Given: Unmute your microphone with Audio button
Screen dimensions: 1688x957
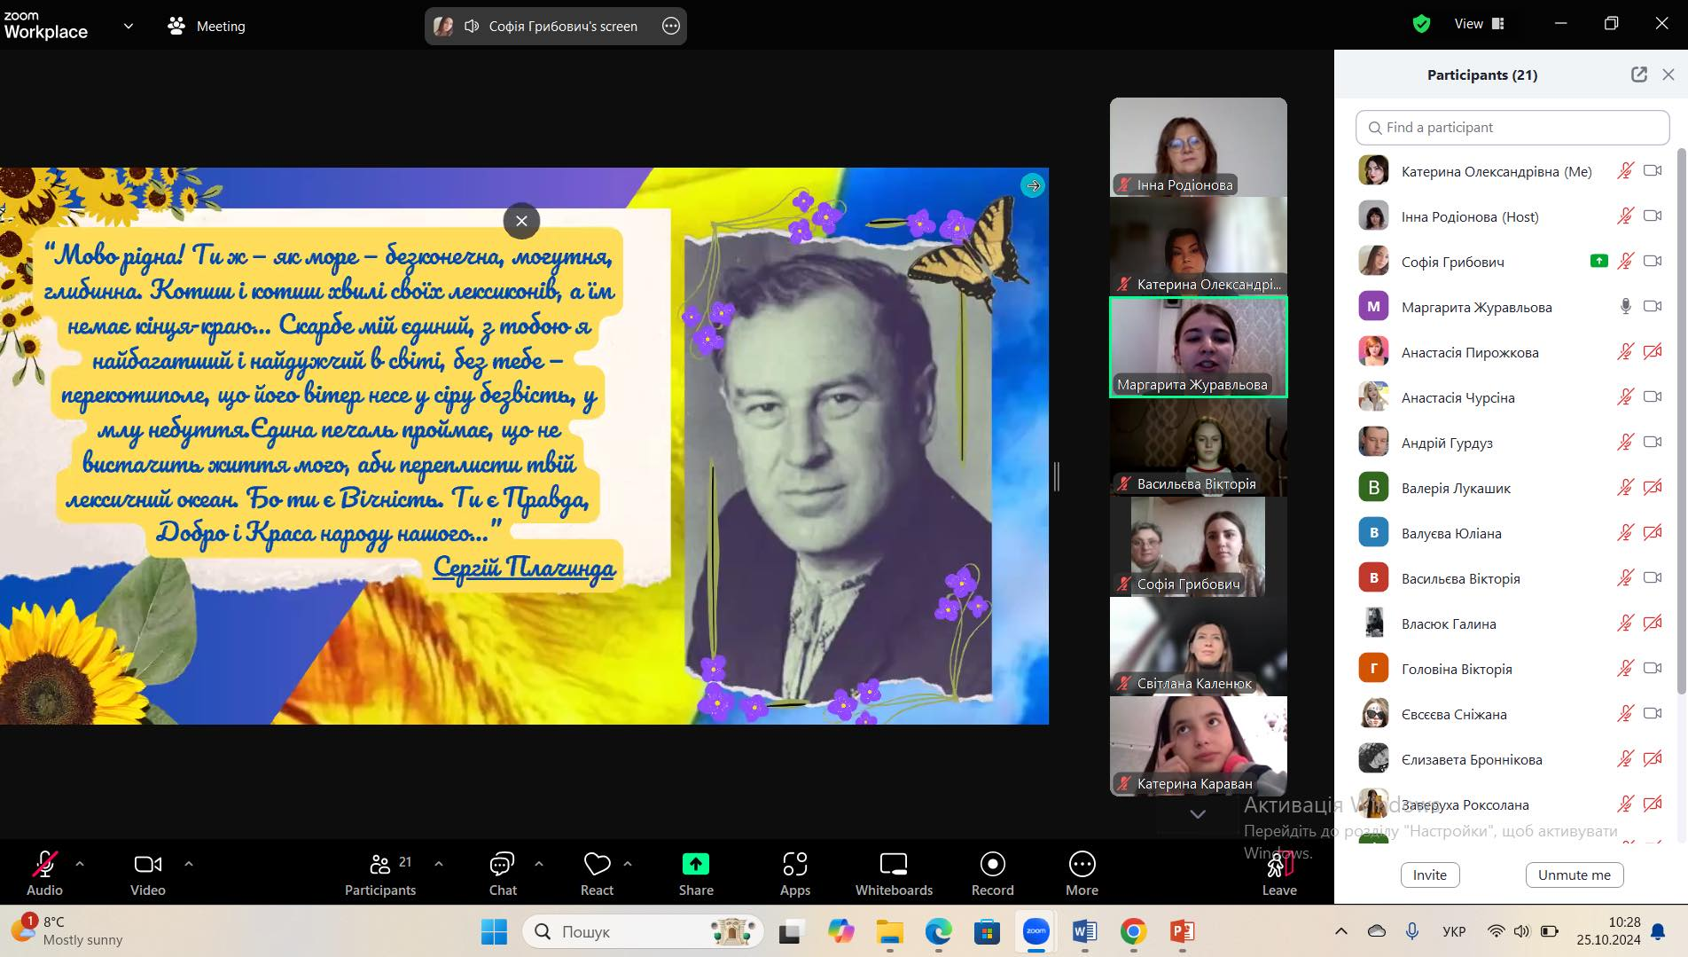Looking at the screenshot, I should [x=44, y=874].
